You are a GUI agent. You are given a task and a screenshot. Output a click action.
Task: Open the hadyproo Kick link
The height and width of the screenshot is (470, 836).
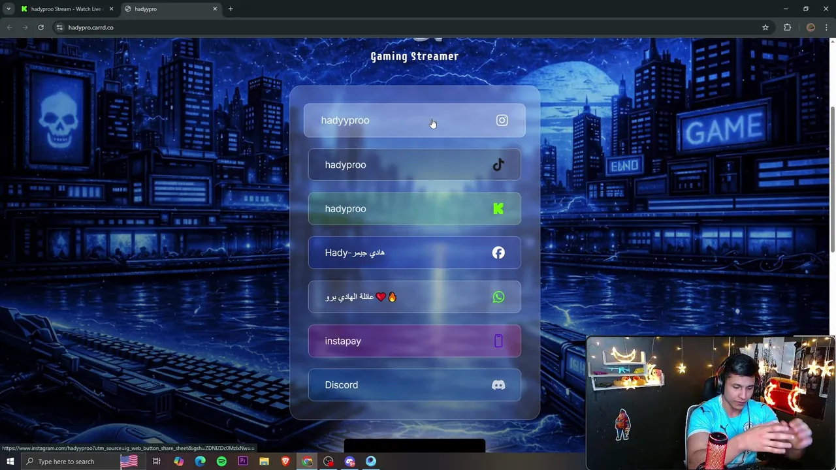(414, 209)
